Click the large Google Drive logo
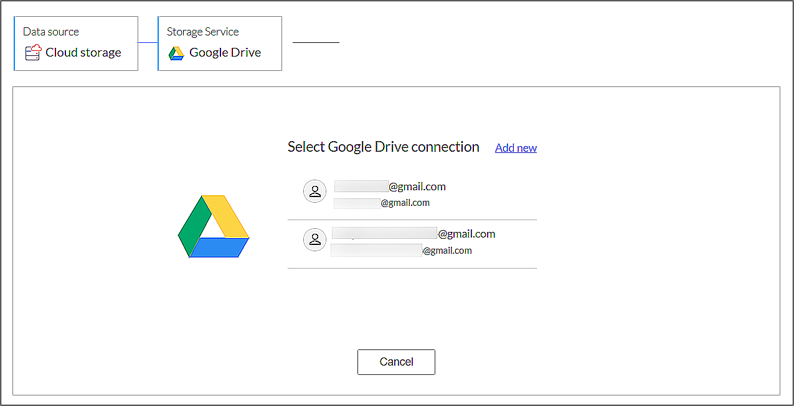 coord(214,226)
